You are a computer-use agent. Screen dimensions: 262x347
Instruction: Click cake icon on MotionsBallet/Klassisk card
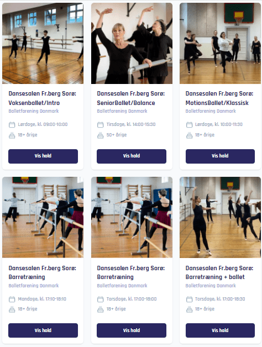(189, 135)
